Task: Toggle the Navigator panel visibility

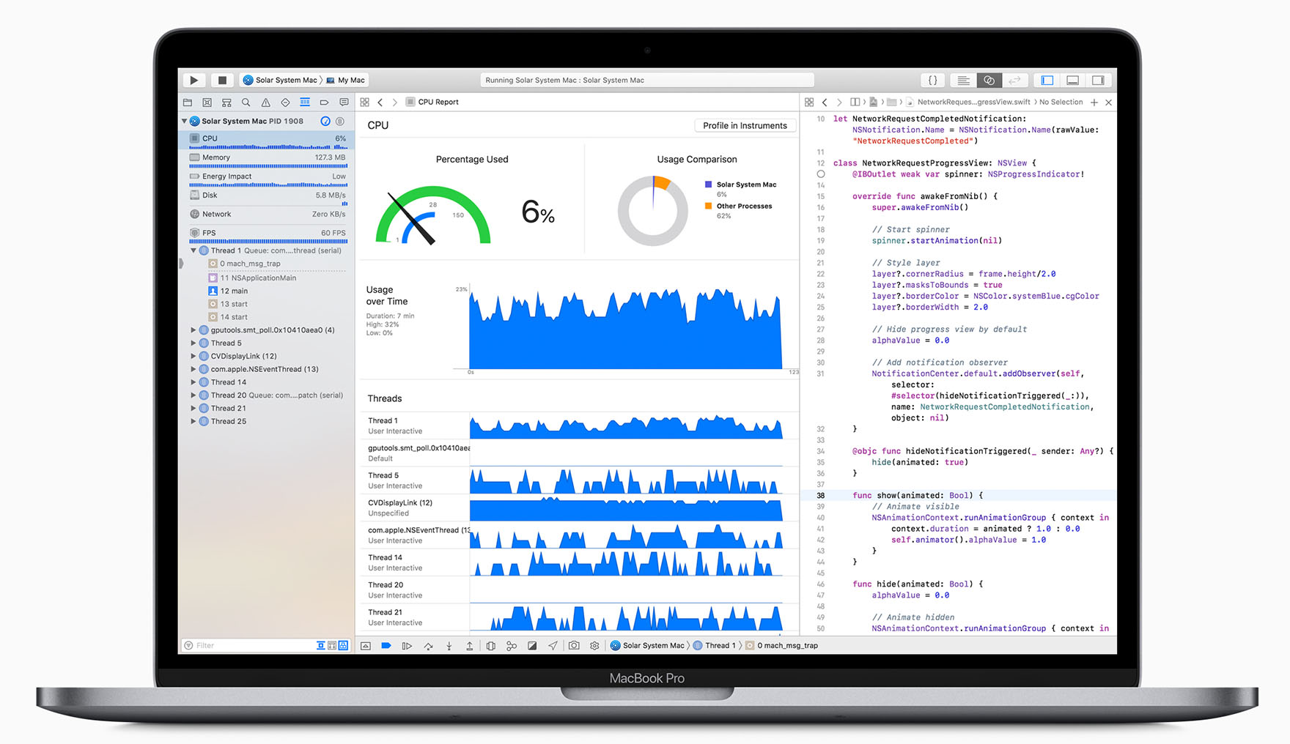Action: click(1047, 80)
